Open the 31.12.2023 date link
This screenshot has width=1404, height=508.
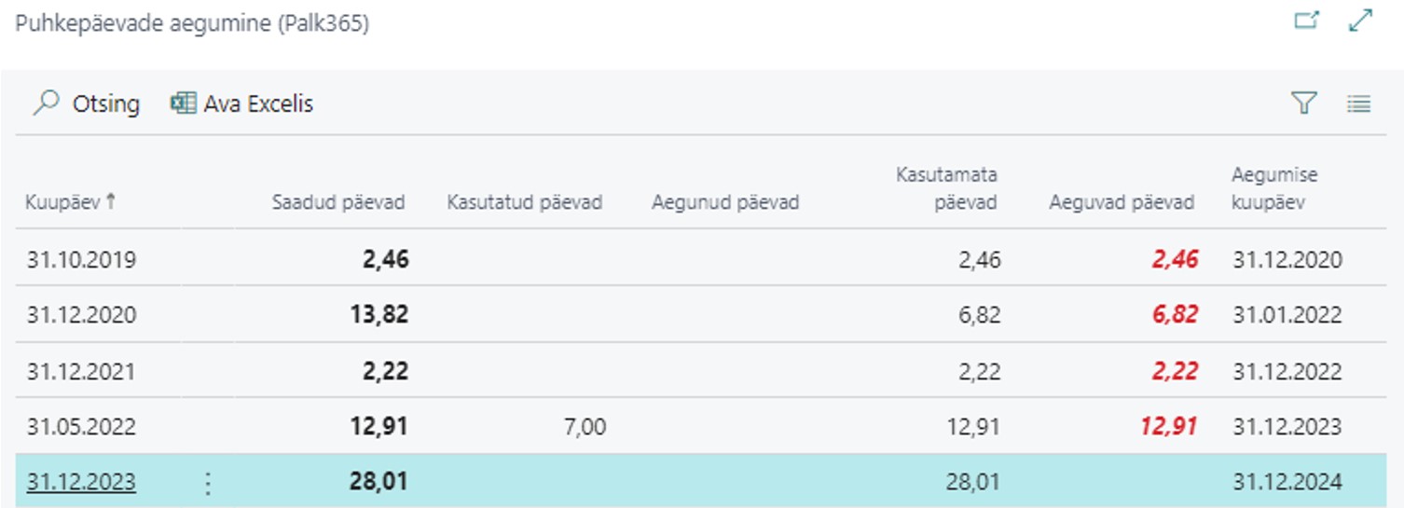[x=81, y=483]
